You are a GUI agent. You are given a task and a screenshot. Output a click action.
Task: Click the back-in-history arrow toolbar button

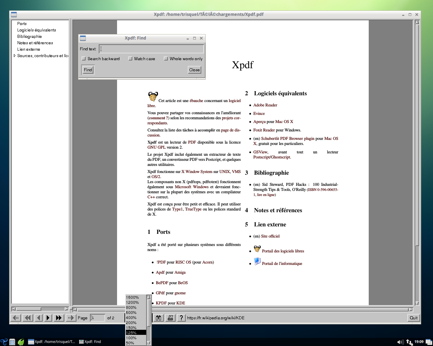pyautogui.click(x=16, y=318)
